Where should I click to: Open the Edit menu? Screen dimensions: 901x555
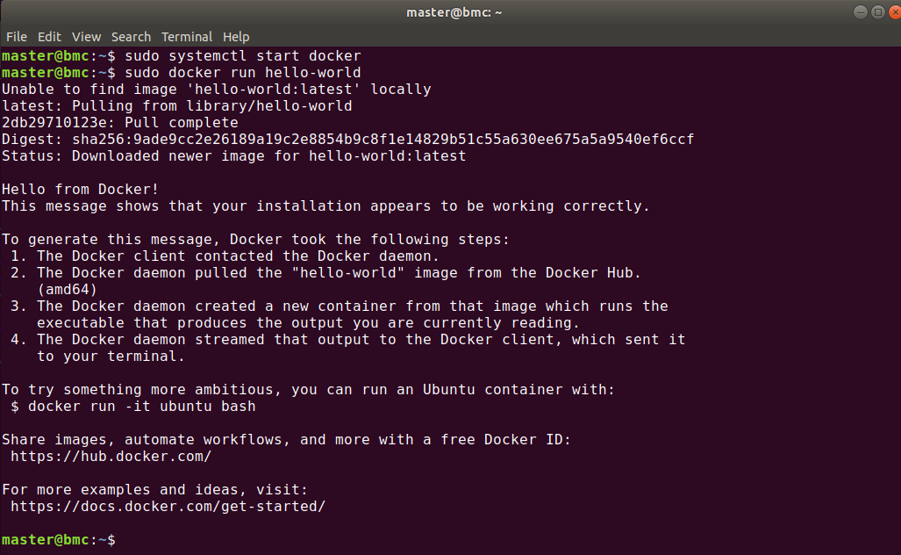(x=48, y=36)
